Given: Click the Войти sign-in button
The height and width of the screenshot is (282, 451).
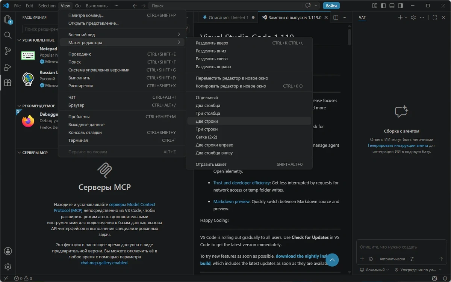Looking at the screenshot, I should pos(331,6).
